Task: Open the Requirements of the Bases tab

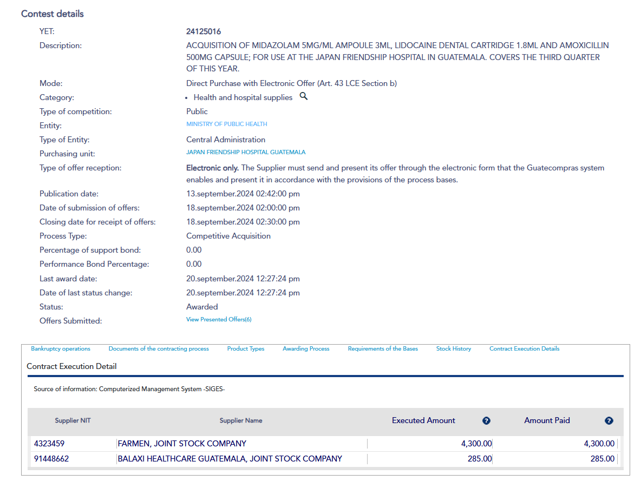Action: [x=383, y=349]
